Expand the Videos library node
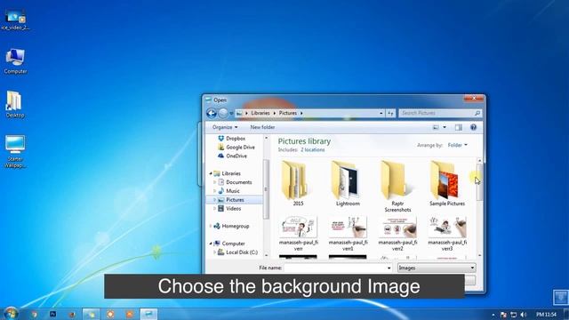Image resolution: width=569 pixels, height=320 pixels. [x=215, y=209]
